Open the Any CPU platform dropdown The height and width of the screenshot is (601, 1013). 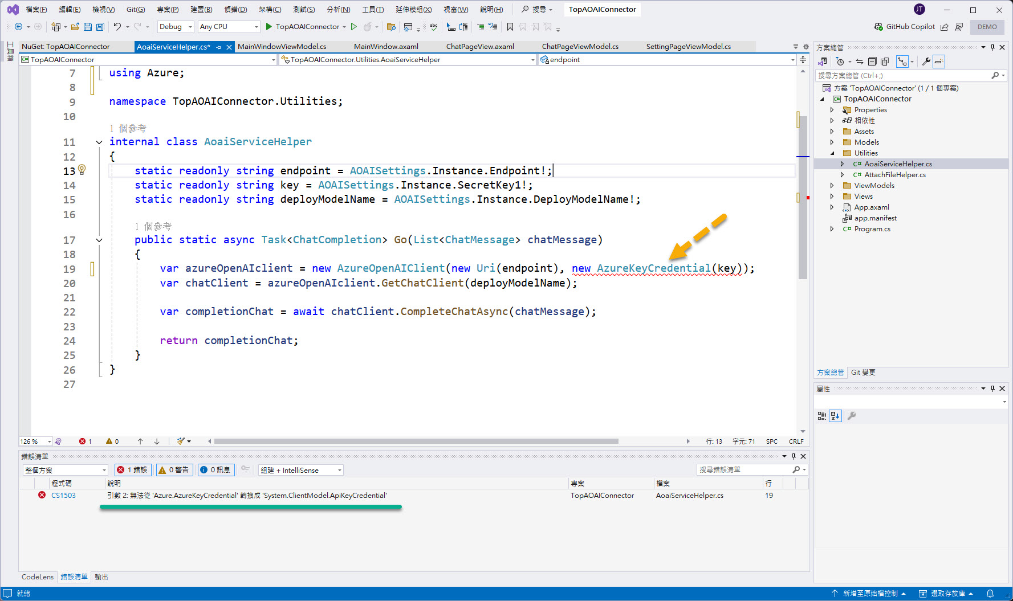pos(229,27)
